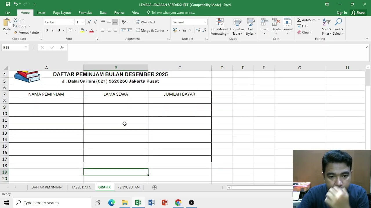Center text horizontally
Viewport: 371px width, 208px height.
coord(109,30)
